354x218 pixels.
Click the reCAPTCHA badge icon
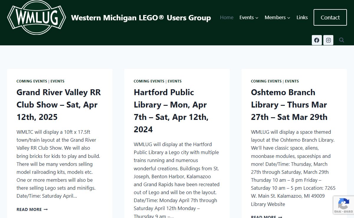(343, 204)
